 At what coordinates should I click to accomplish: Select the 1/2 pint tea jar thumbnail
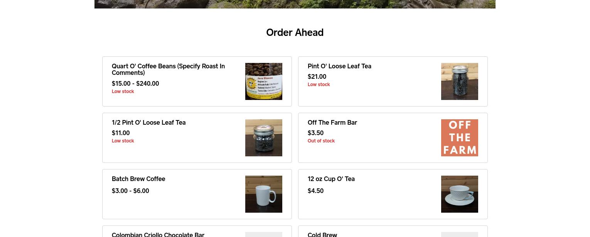(x=264, y=138)
